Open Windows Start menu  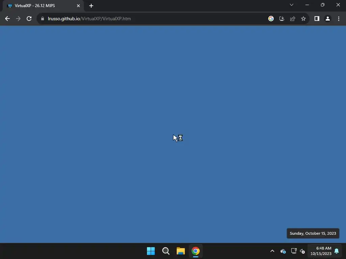(151, 251)
